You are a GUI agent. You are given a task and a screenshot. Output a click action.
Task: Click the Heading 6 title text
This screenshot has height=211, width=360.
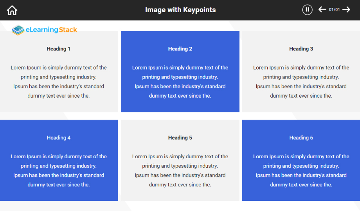point(301,138)
